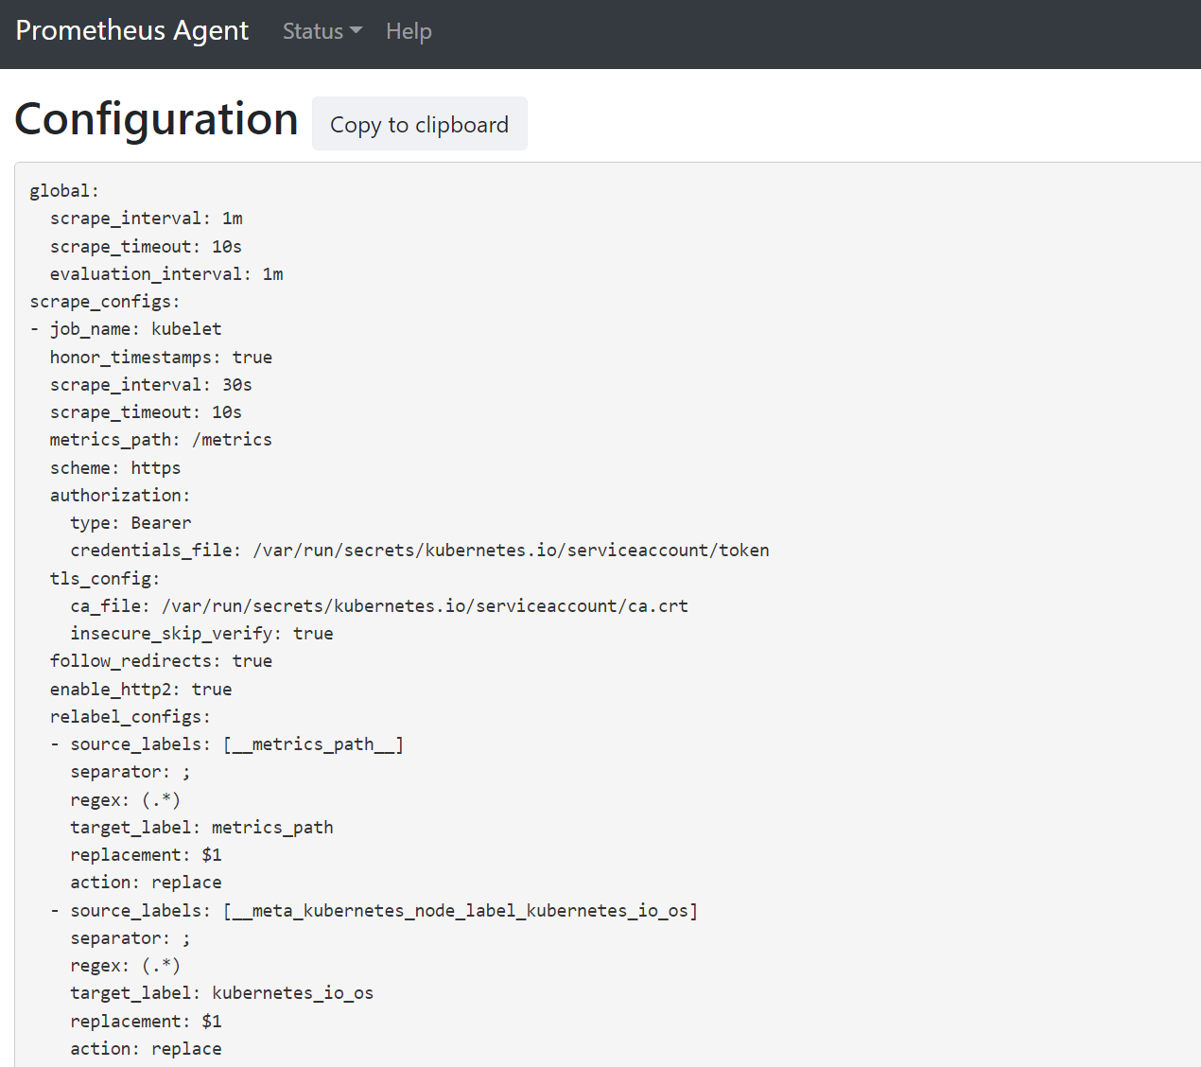Click the insecure_skip_verify: true line
This screenshot has height=1067, width=1201.
(201, 634)
